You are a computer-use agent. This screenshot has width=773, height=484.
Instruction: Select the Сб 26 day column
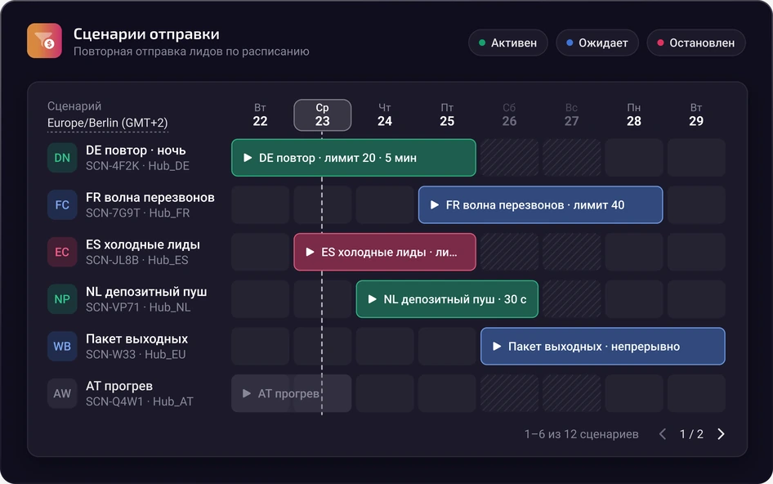click(x=509, y=115)
